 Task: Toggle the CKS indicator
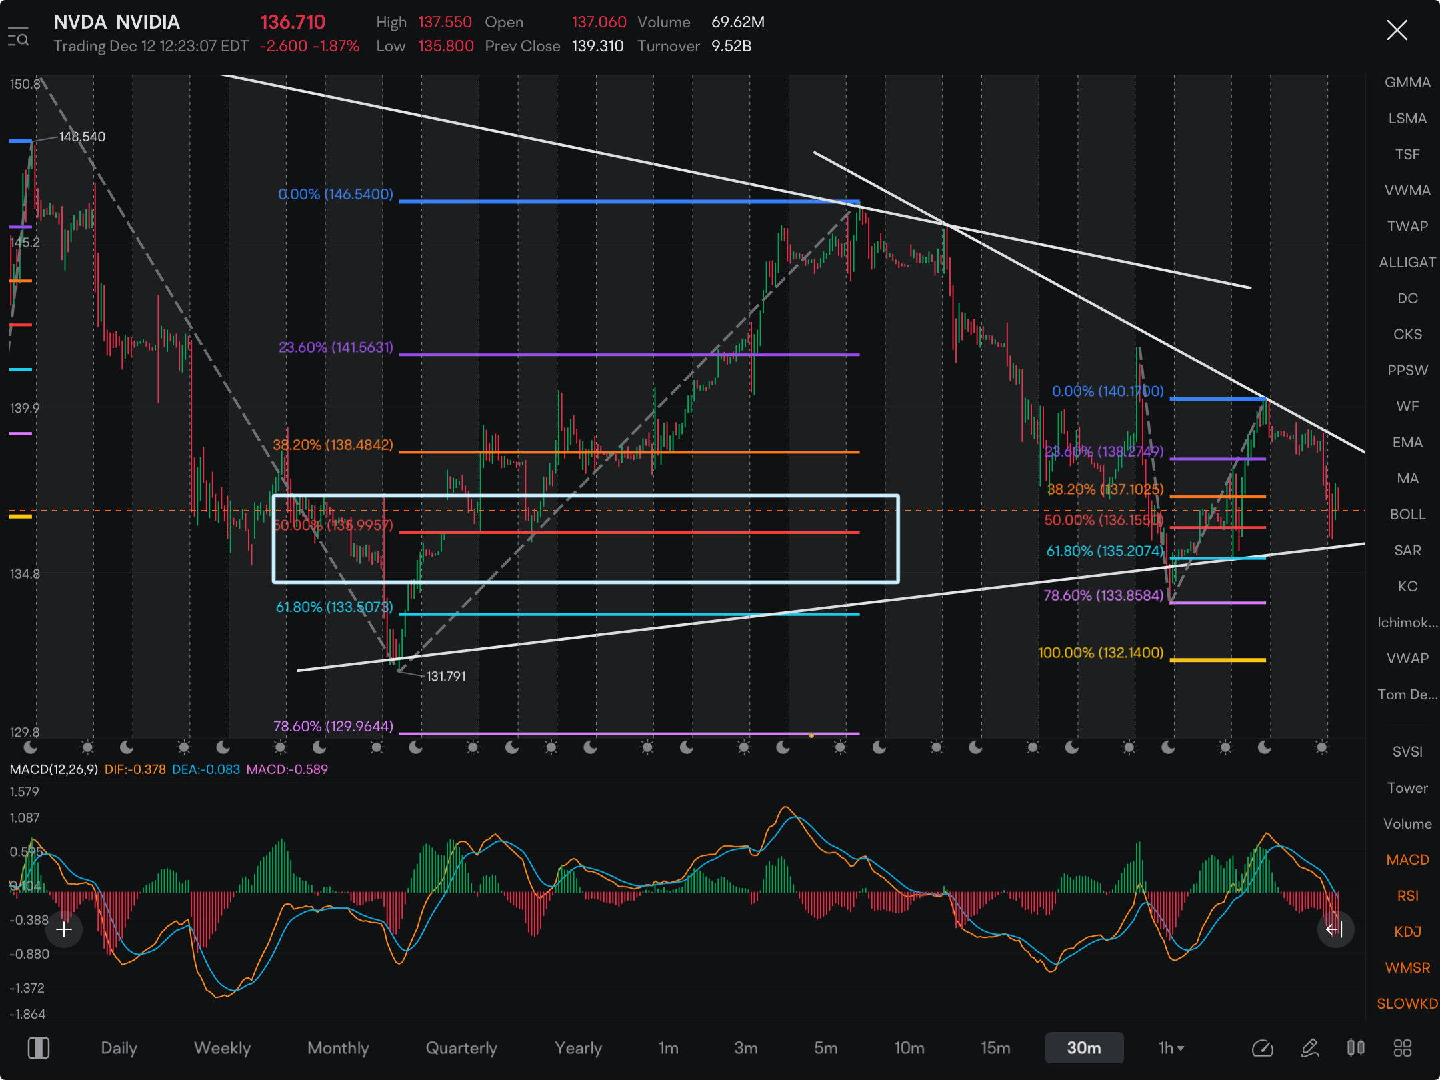coord(1407,335)
